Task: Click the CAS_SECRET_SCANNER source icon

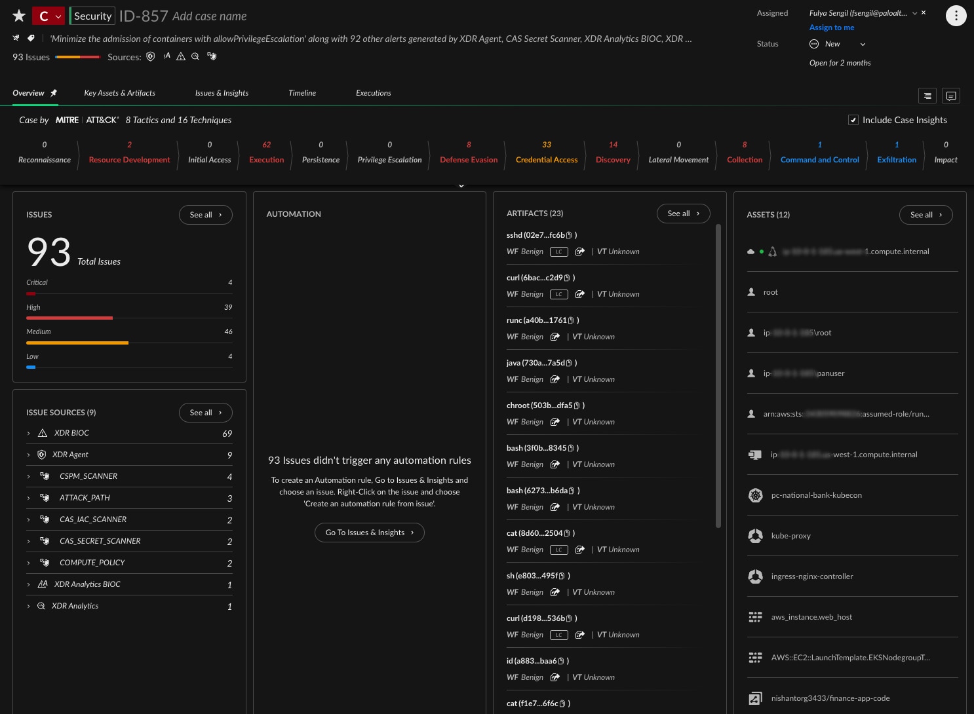Action: (x=45, y=541)
